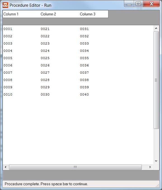
Task: Click the horizontal scrollbar right arrow
Action: click(x=150, y=167)
